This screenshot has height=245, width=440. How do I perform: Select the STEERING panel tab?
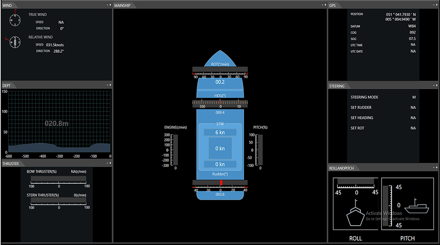coord(337,86)
